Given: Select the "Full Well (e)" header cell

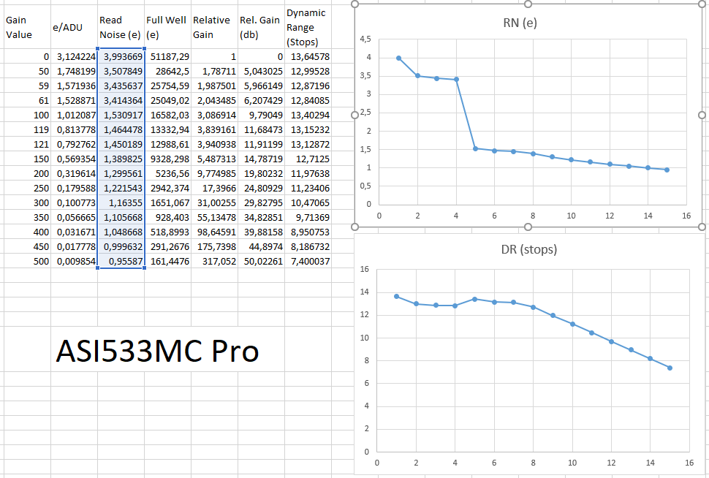Looking at the screenshot, I should pyautogui.click(x=167, y=27).
